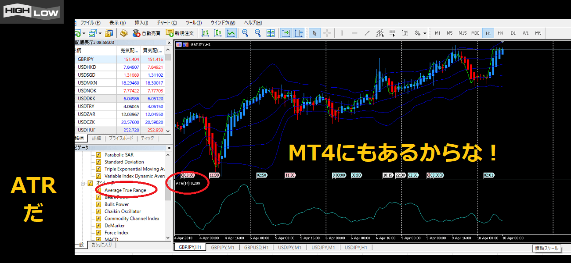Viewport: 571px width, 263px height.
Task: Open the profiles dropdown arrow
Action: (x=100, y=33)
